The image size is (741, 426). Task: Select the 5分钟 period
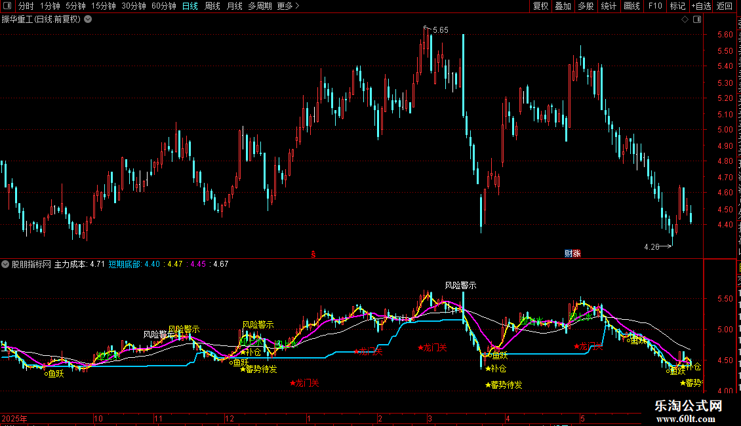pyautogui.click(x=75, y=6)
